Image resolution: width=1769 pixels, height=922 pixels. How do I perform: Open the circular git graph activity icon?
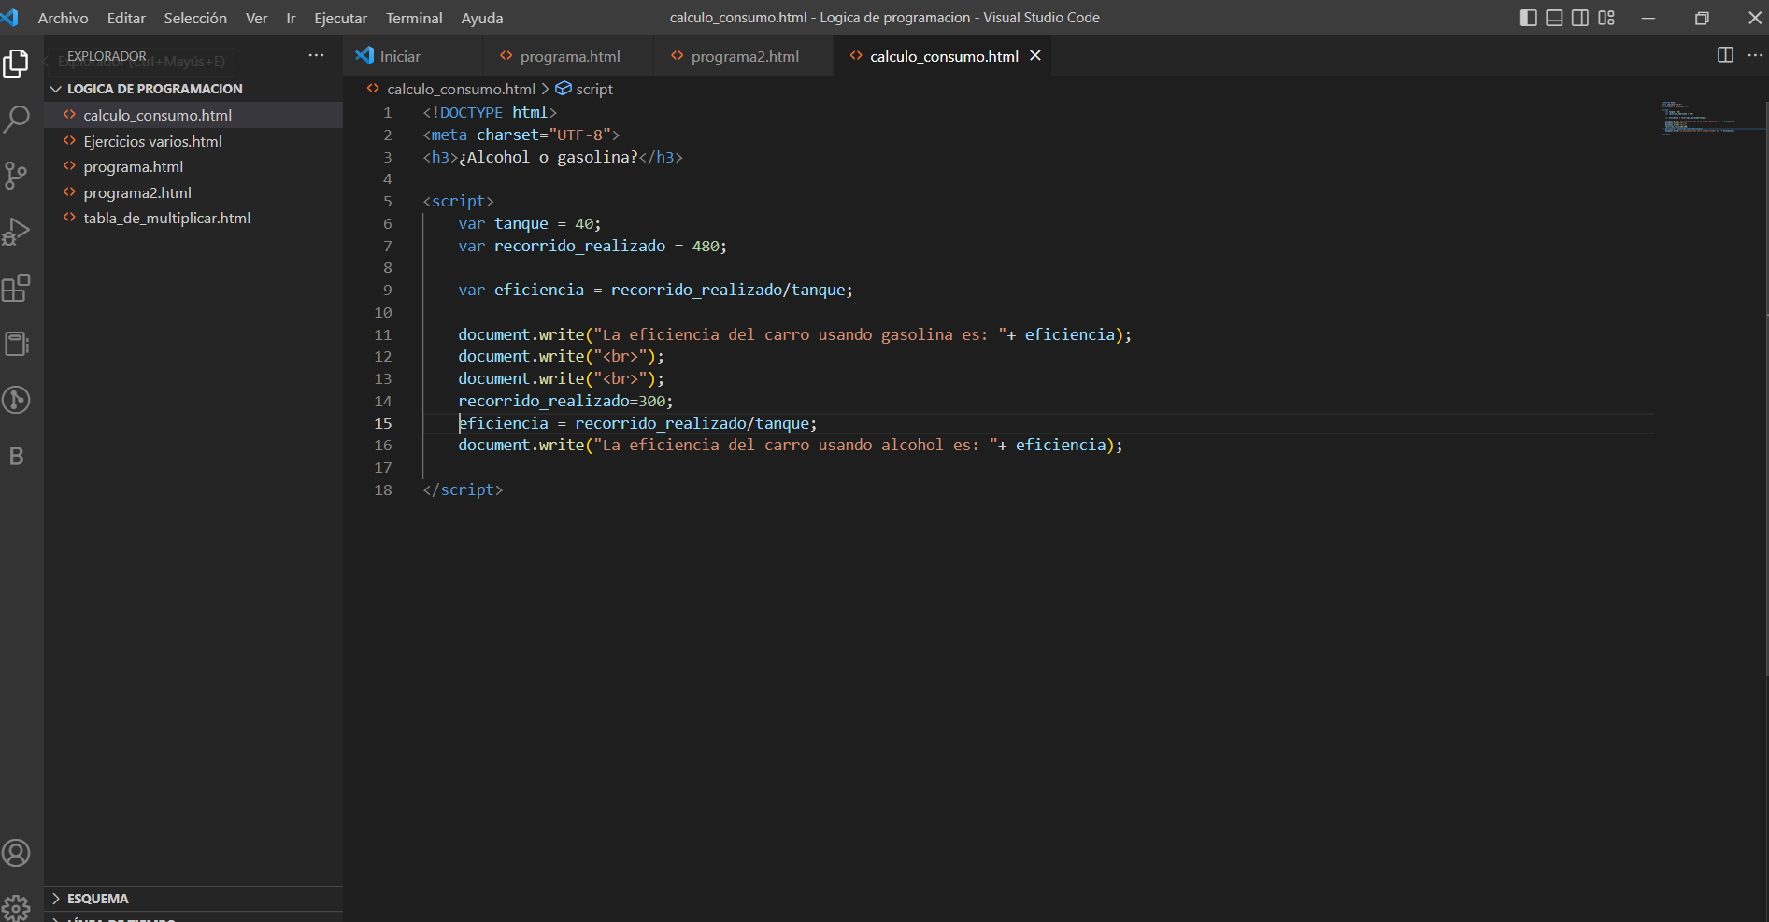(x=16, y=400)
